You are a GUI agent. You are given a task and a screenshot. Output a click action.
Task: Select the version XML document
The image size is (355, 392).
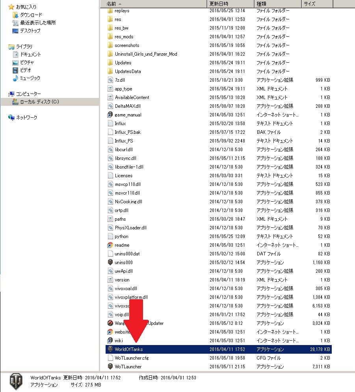tap(122, 280)
